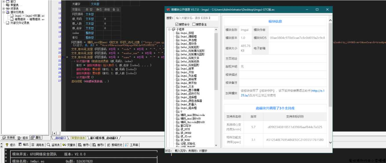
Task: Select Imgui_文本 subroutine
Action: tap(187, 86)
